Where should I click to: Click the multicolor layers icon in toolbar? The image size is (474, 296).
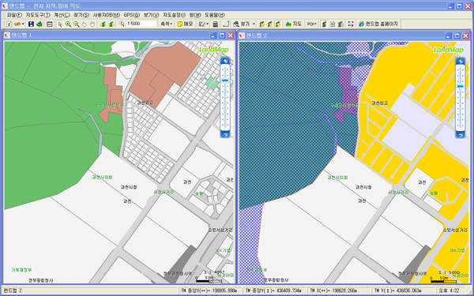click(x=17, y=24)
